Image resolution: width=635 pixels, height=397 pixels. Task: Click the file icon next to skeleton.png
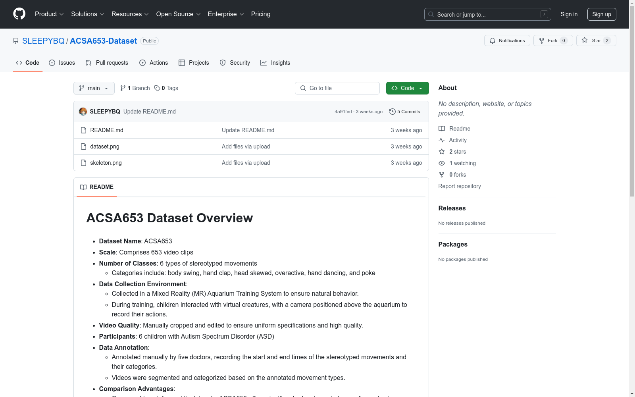click(x=83, y=163)
